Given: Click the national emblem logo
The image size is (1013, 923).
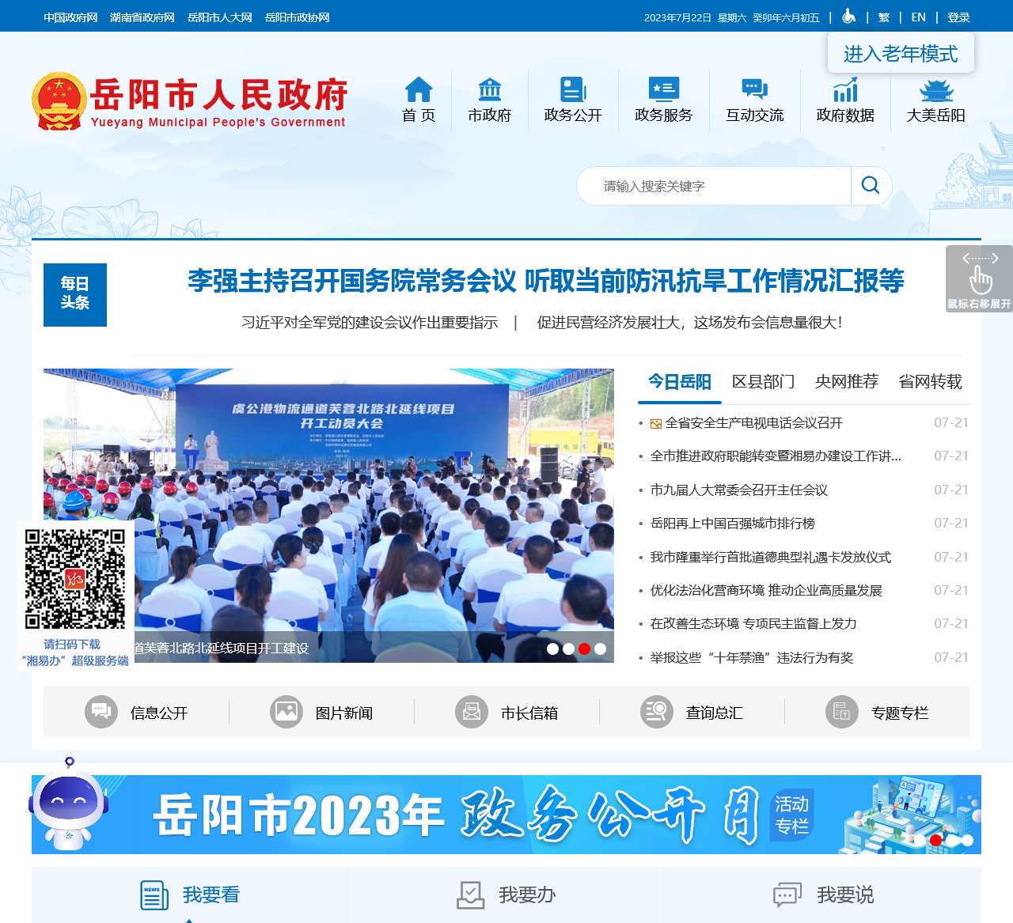Looking at the screenshot, I should click(59, 101).
